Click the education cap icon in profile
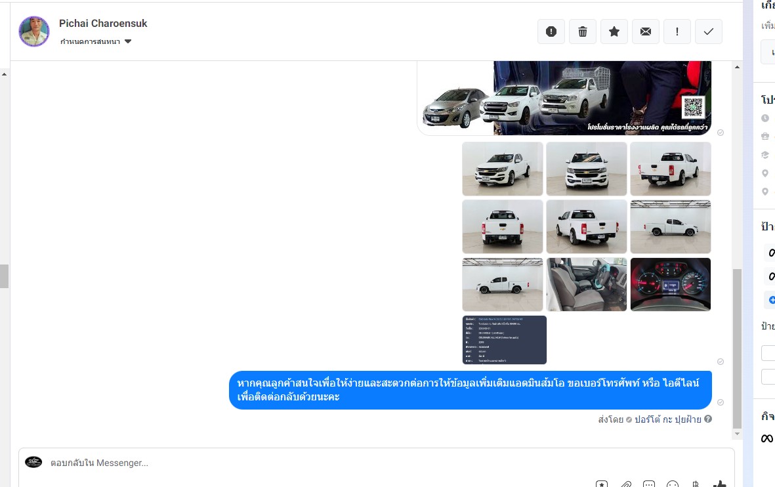 coord(765,155)
